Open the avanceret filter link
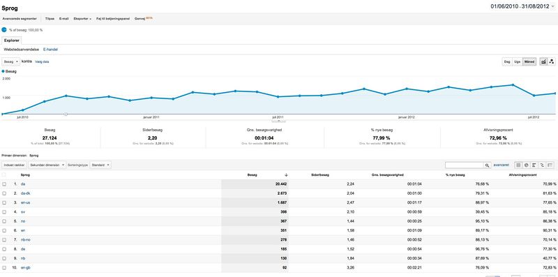This screenshot has height=277, width=558. [x=502, y=165]
